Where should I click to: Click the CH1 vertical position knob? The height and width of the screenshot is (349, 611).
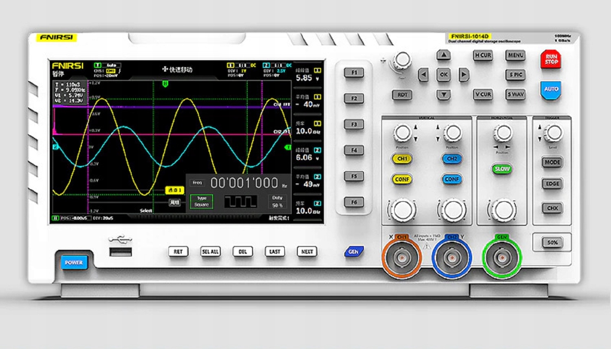(402, 133)
